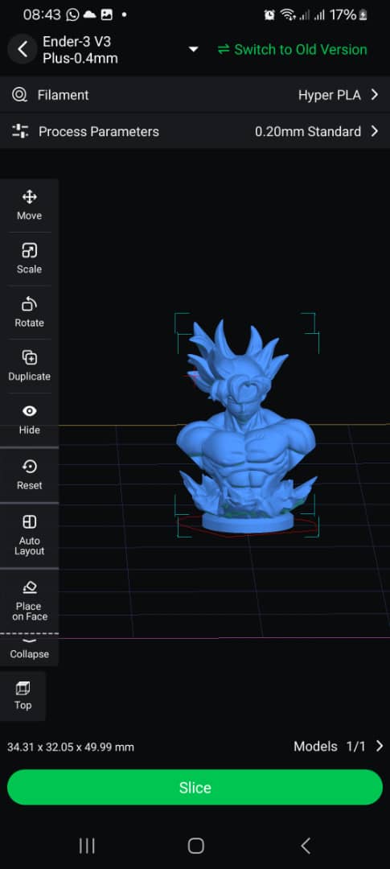Go back using the top-left arrow
Screen dimensions: 390x869
[23, 49]
